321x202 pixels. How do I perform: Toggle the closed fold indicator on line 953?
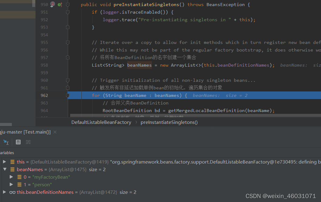click(67, 27)
